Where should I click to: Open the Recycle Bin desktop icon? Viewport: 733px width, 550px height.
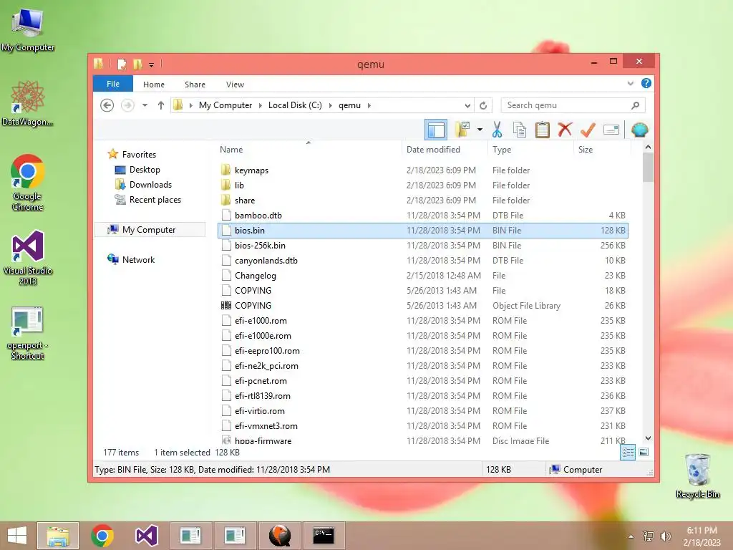(x=697, y=476)
